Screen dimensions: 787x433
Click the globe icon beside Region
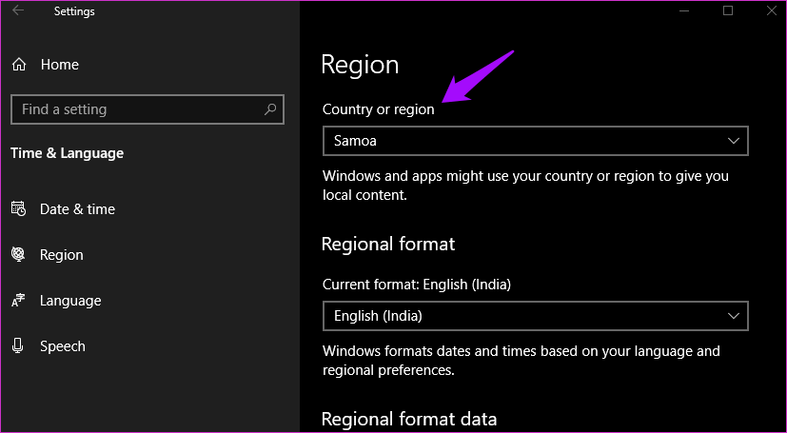(18, 254)
